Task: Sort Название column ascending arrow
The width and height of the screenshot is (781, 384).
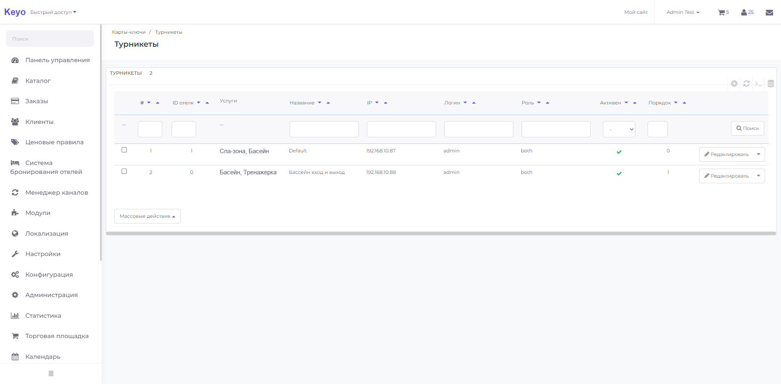Action: 328,103
